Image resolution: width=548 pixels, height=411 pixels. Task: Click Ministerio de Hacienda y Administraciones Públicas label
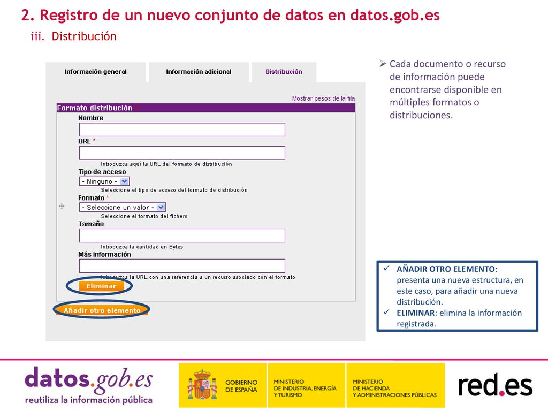click(394, 389)
